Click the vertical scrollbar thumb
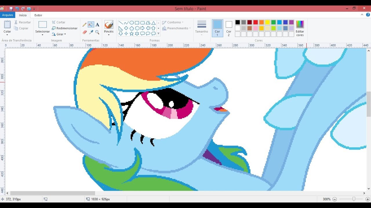This screenshot has width=371, height=208. pyautogui.click(x=368, y=104)
